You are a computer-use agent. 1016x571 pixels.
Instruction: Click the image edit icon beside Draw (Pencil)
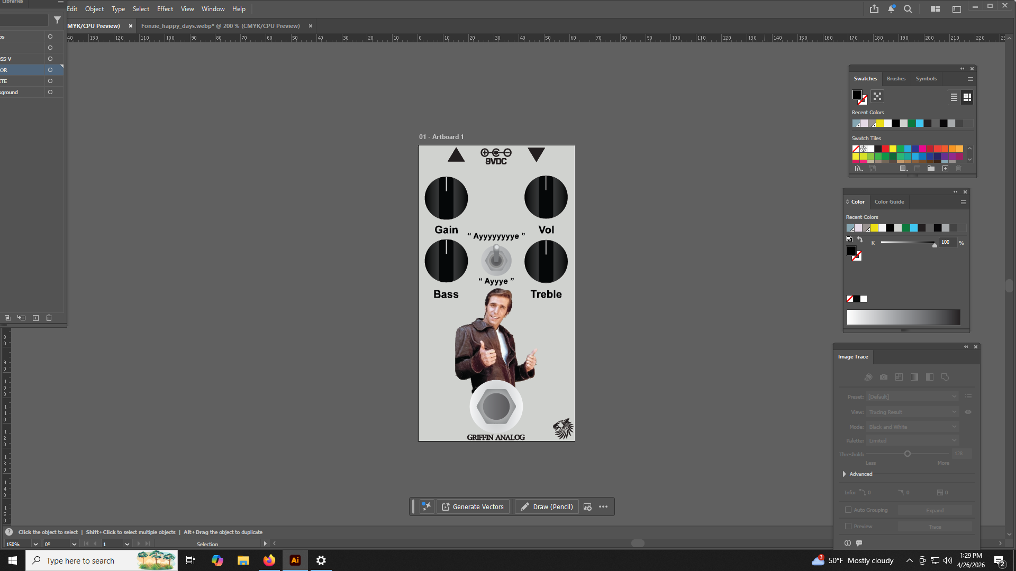[x=587, y=506]
